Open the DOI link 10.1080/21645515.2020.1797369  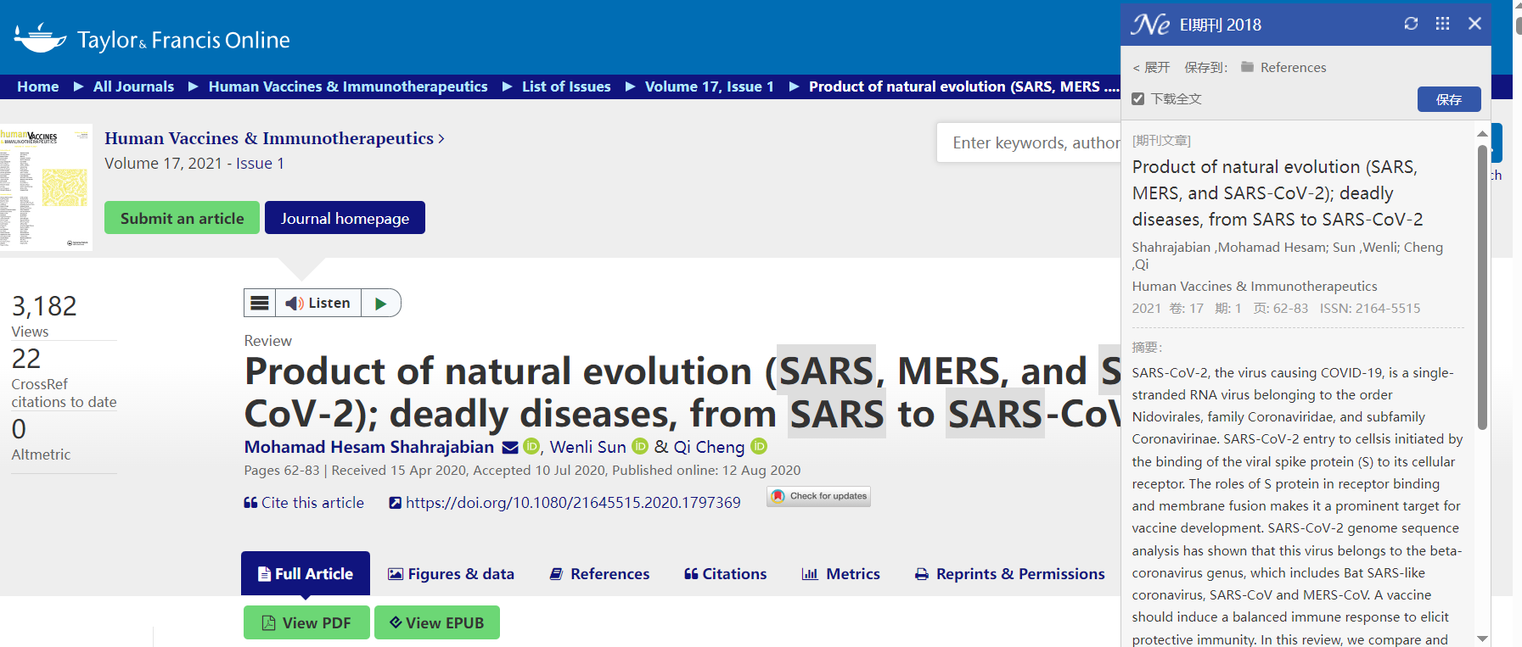click(573, 503)
